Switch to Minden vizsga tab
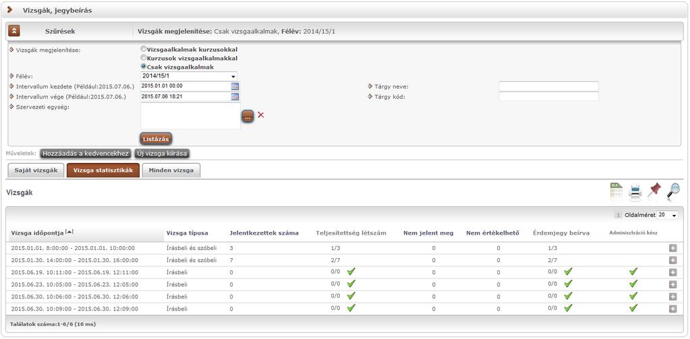690x339 pixels. [171, 170]
